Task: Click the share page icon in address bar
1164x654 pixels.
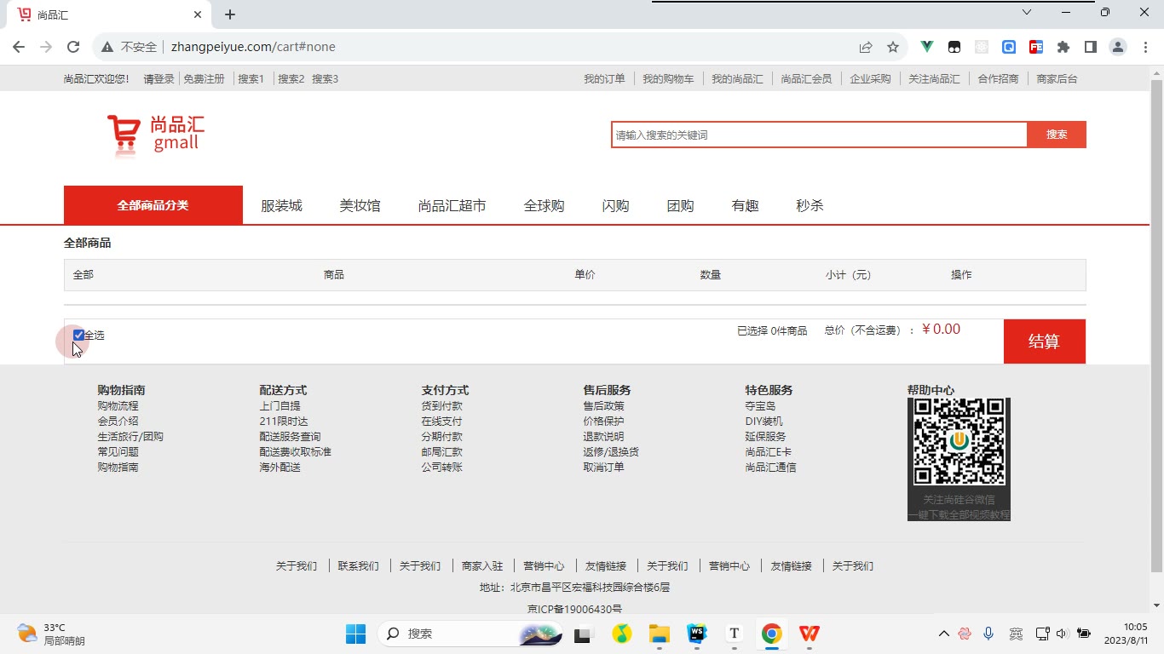Action: (x=866, y=47)
